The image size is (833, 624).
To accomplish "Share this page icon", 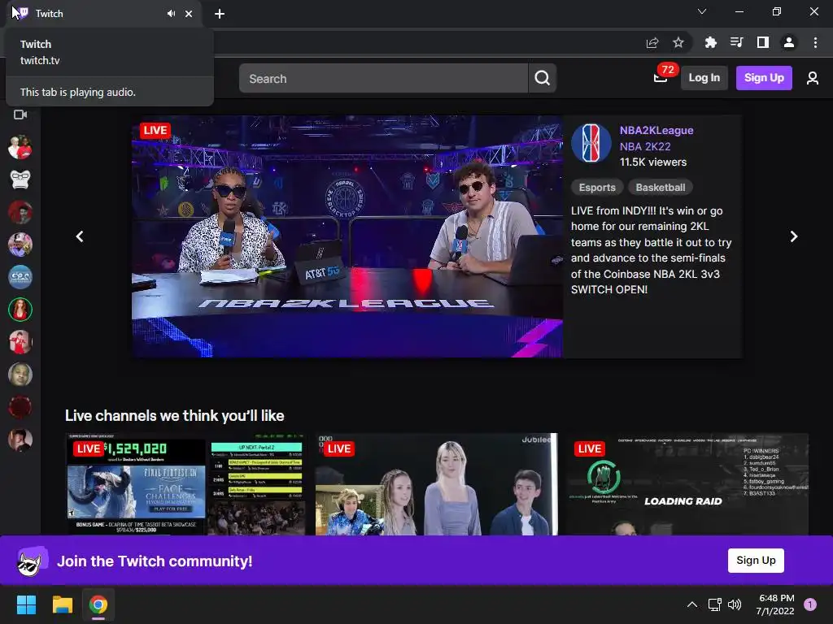I will (x=652, y=43).
